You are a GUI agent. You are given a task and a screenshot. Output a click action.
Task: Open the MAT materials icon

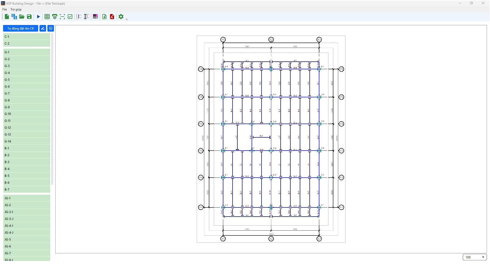tap(96, 17)
